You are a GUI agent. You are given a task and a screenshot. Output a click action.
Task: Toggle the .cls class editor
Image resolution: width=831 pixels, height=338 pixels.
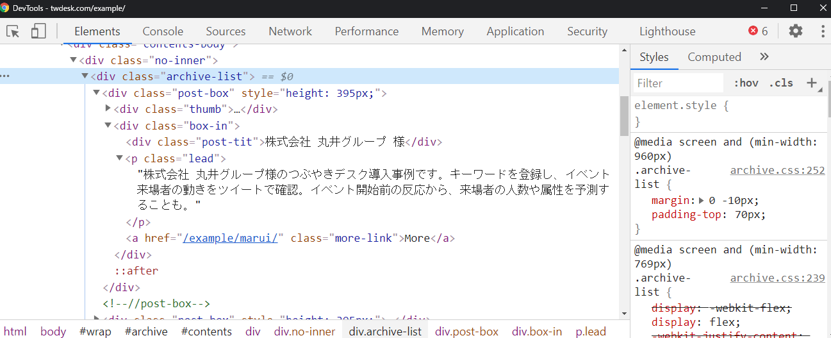(x=781, y=83)
